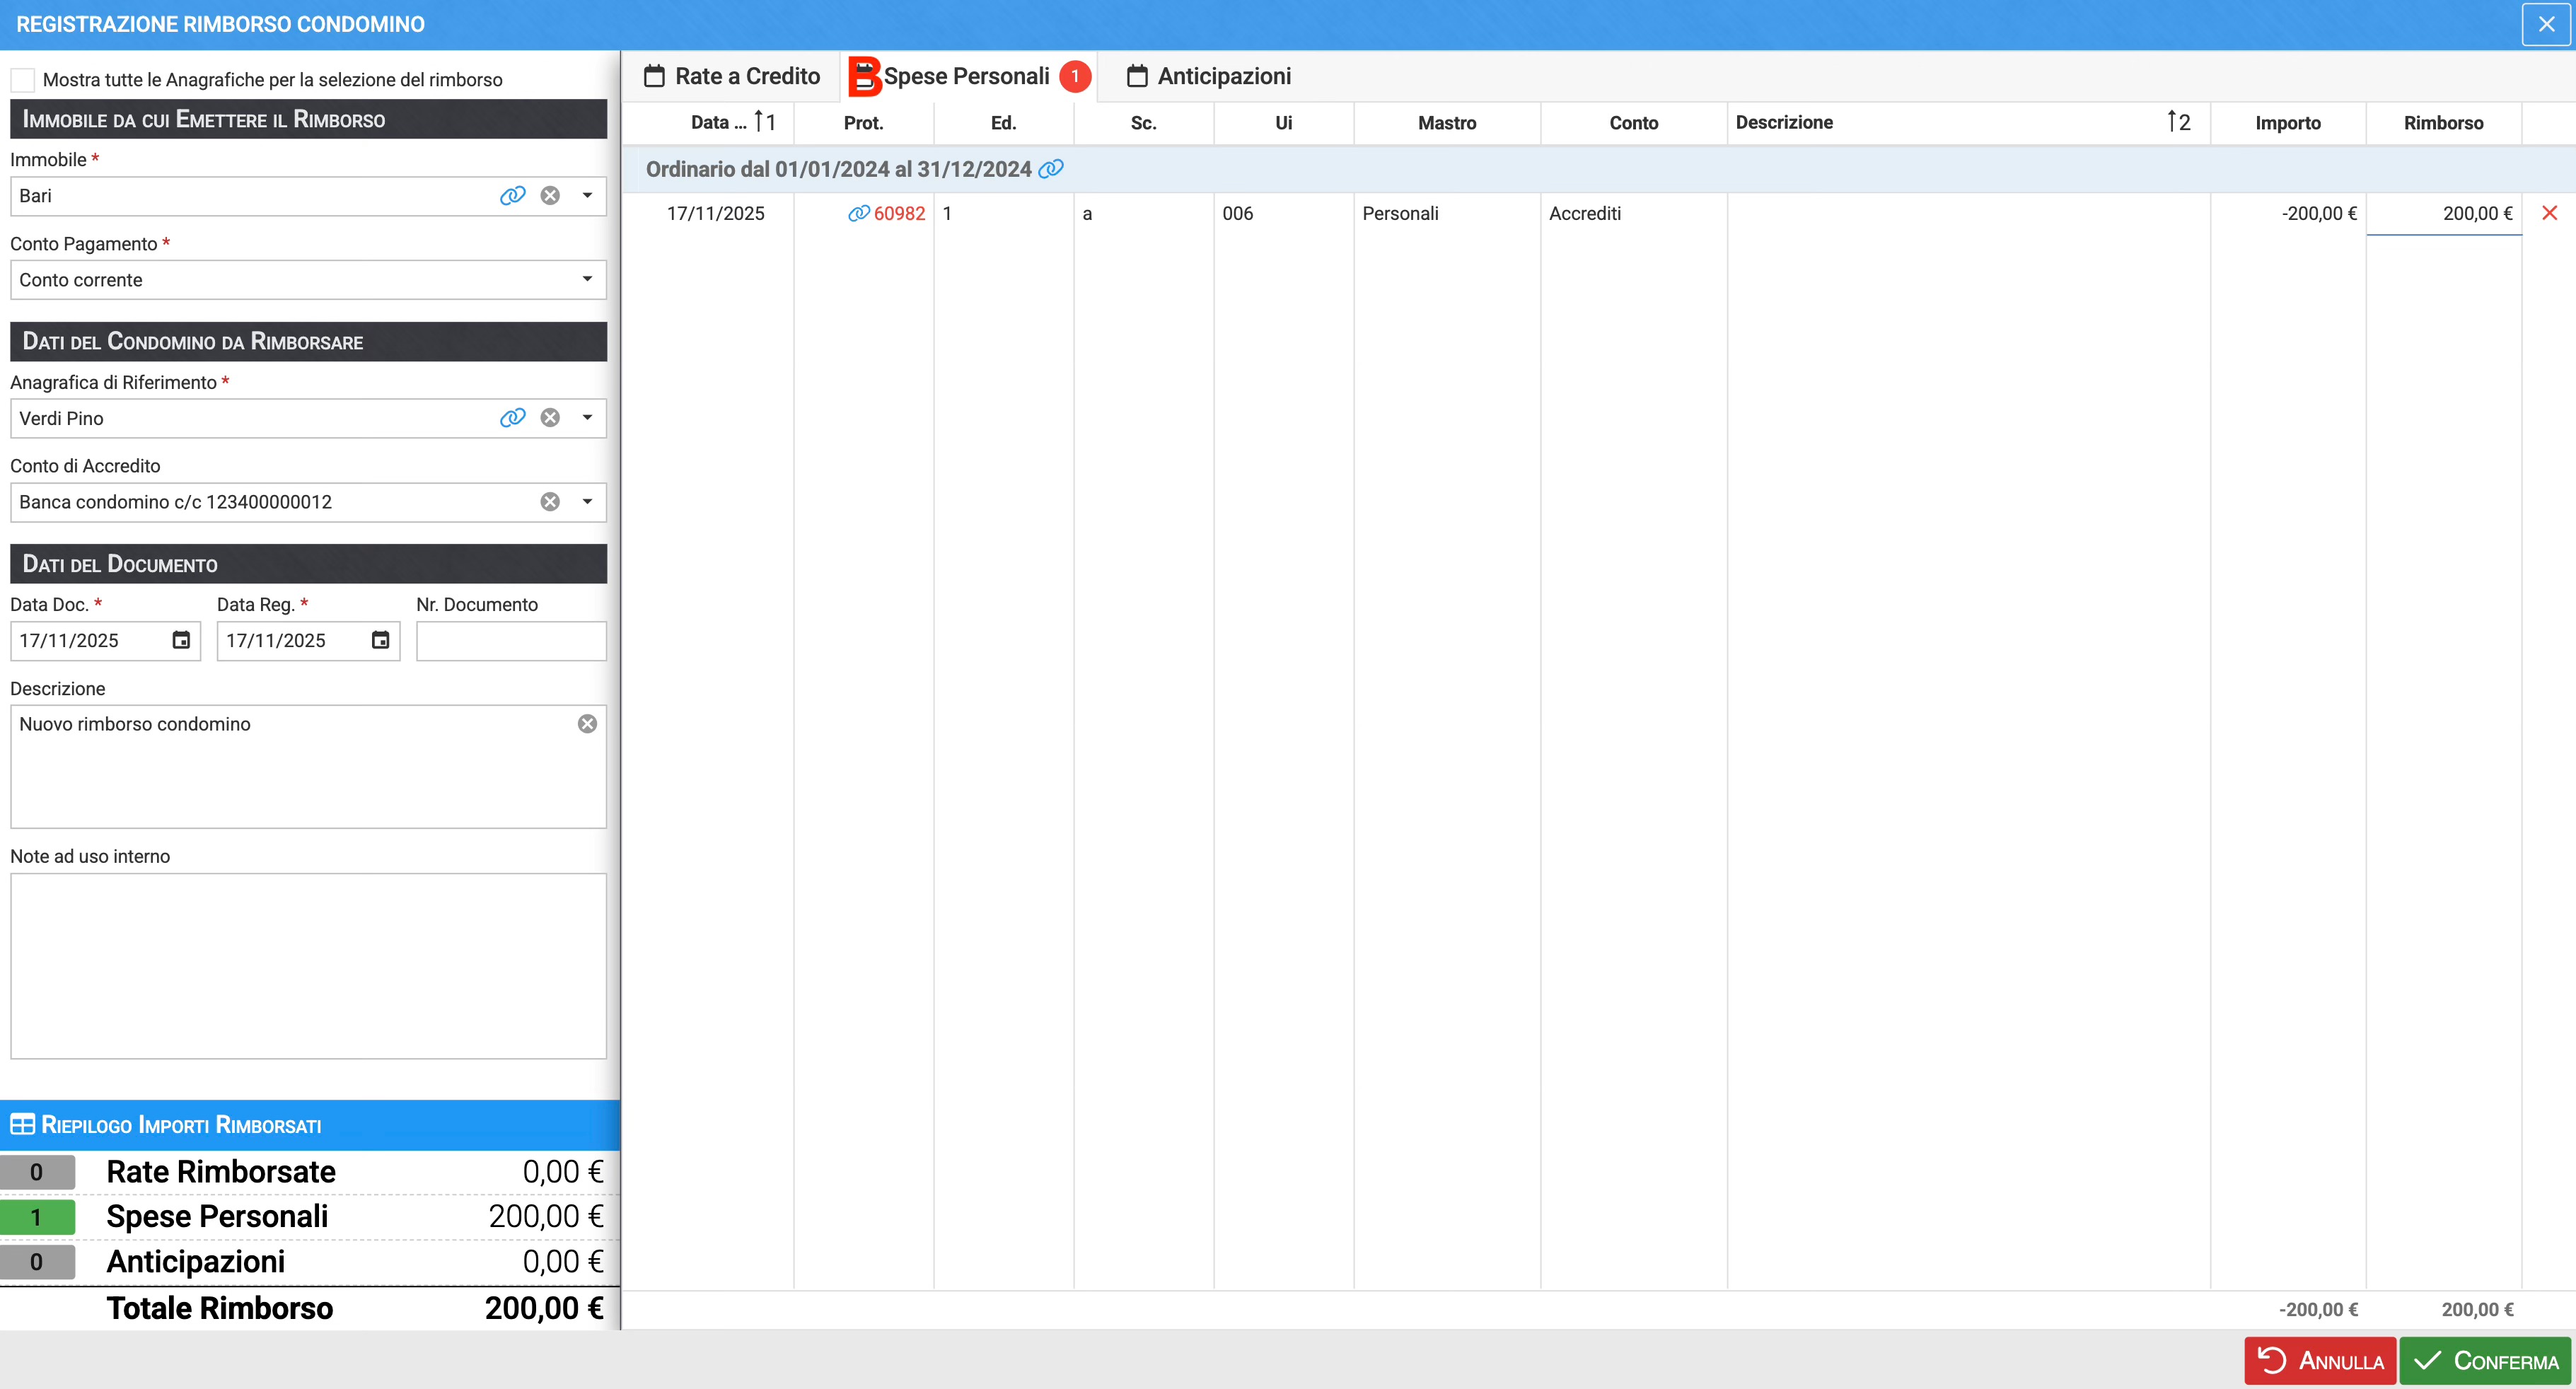Expand the Conto di Accredito dropdown

[587, 502]
